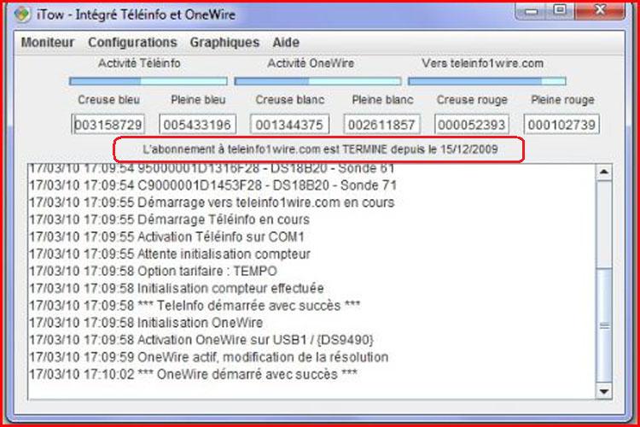Select the Pleine blanc value field
Viewport: 640px width, 427px height.
[x=382, y=126]
